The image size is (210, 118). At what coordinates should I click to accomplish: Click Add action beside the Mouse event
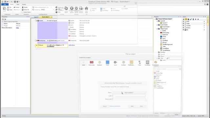(x=72, y=45)
